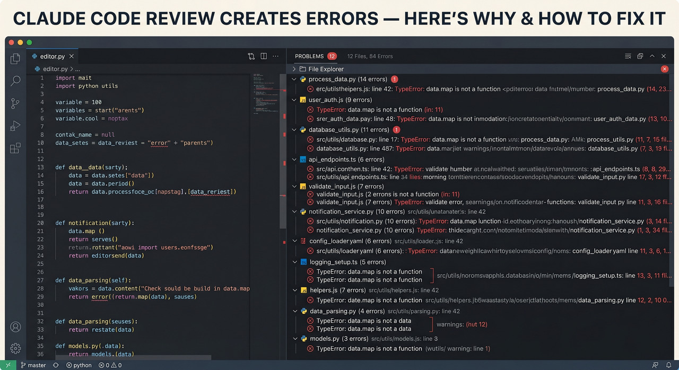
Task: Click the red badge next to database_utils.py
Action: click(x=396, y=129)
